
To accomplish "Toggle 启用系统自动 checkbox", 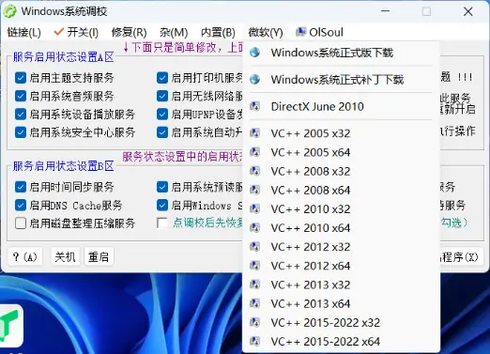I will click(162, 132).
